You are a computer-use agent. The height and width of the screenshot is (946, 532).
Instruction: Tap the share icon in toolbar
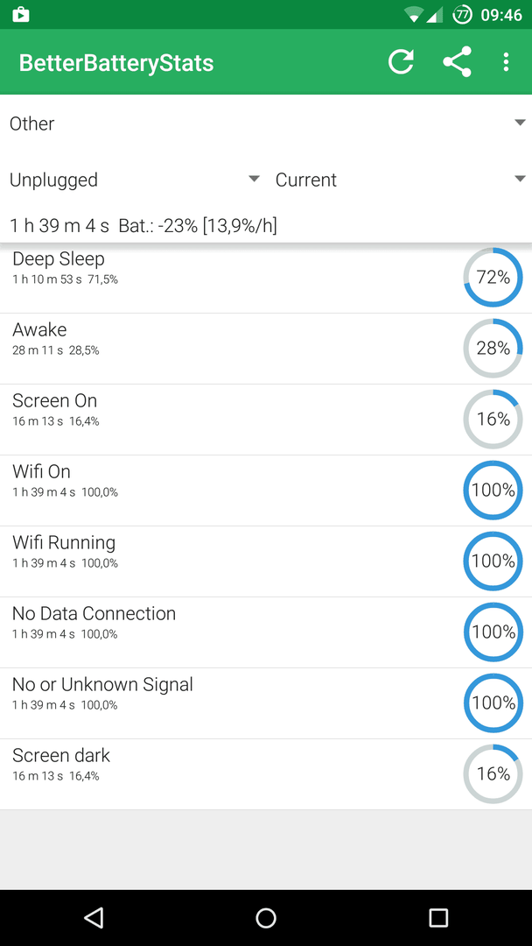point(457,62)
